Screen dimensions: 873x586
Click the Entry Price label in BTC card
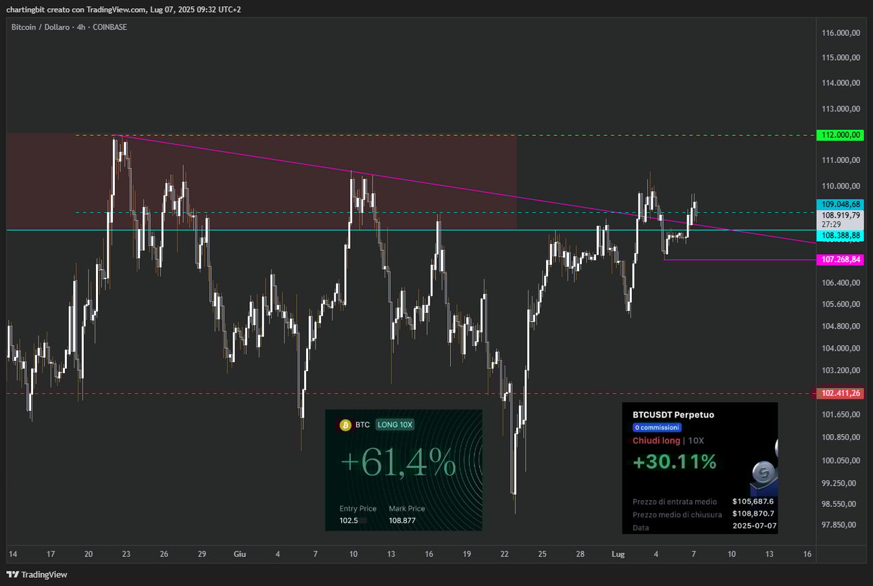coord(358,508)
